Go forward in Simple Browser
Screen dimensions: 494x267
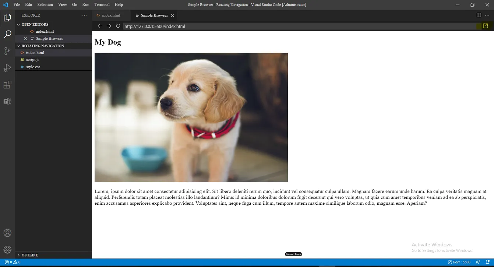click(x=109, y=26)
